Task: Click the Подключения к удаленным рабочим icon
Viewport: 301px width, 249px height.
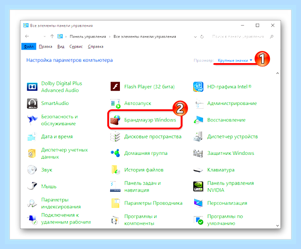Action: [x=32, y=219]
